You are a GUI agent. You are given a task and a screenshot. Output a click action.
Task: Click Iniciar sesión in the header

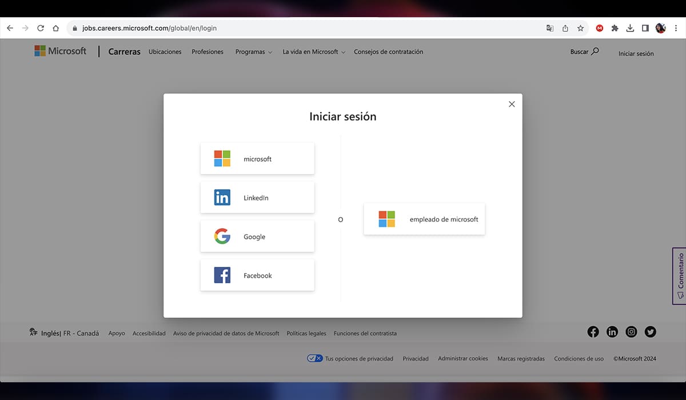pyautogui.click(x=636, y=54)
